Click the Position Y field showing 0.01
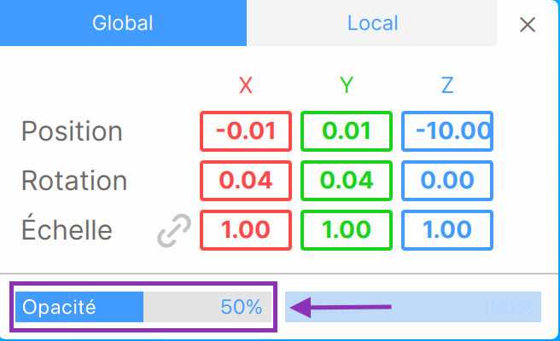 click(347, 131)
